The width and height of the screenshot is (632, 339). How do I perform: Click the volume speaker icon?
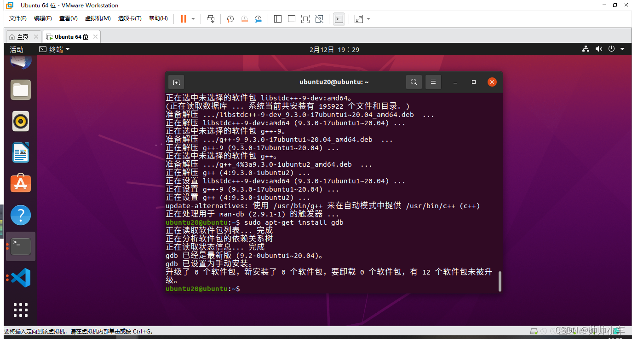598,49
